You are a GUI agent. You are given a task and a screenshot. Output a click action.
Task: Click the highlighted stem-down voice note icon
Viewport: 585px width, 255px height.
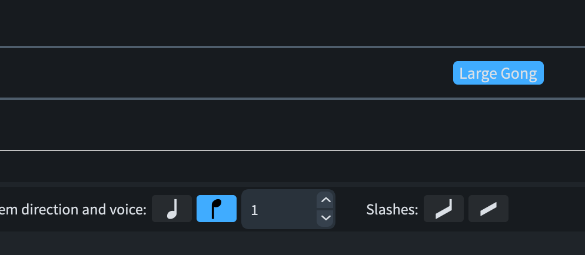[217, 209]
